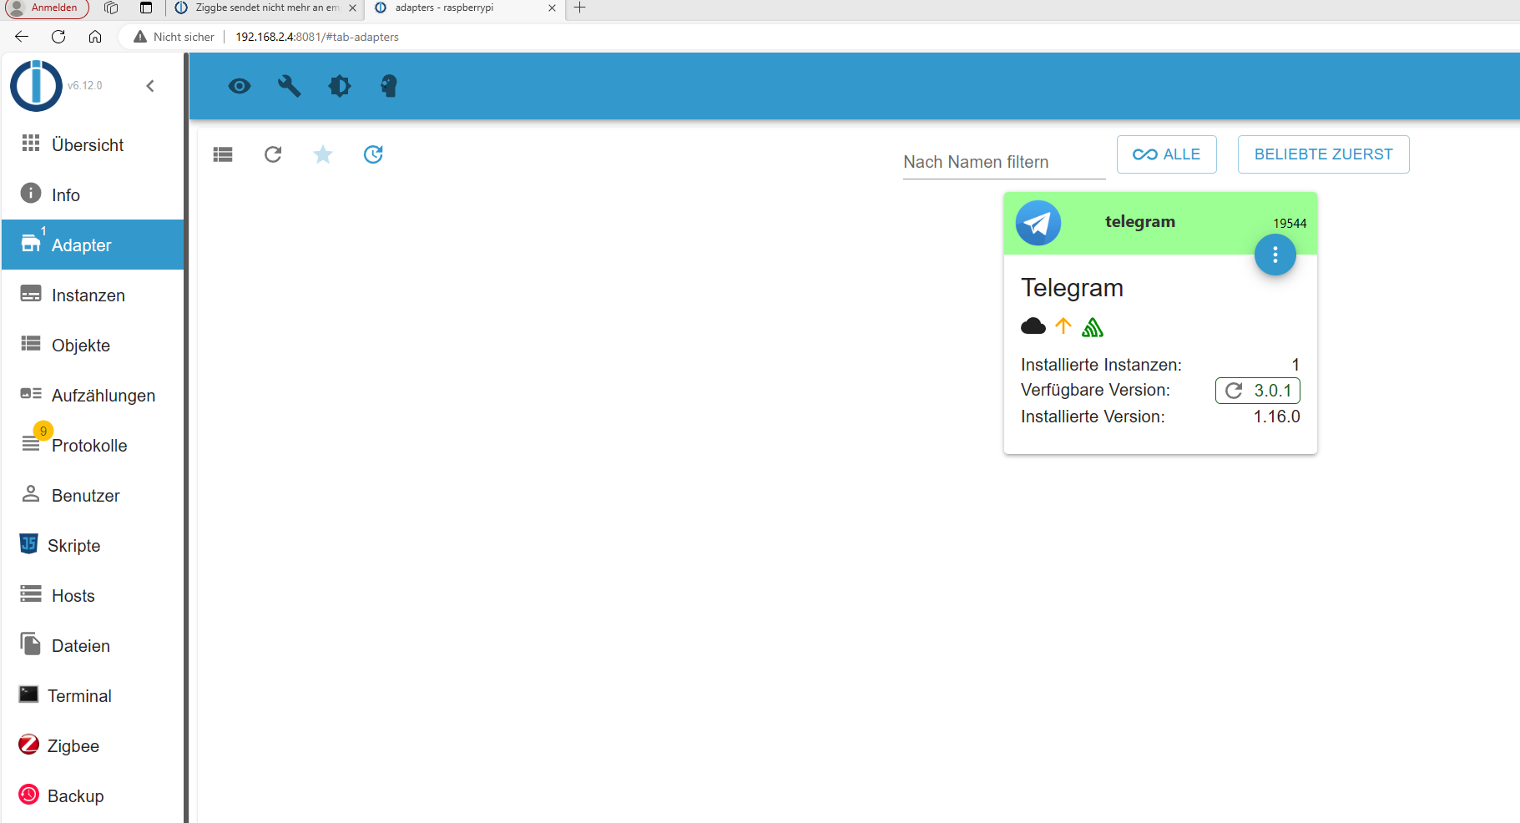Open Dateien file browser

[93, 645]
